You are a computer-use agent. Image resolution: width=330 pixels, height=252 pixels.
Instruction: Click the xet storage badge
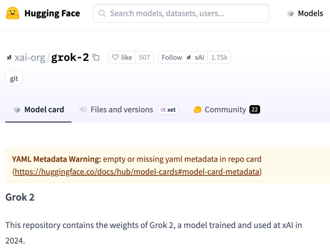click(168, 110)
